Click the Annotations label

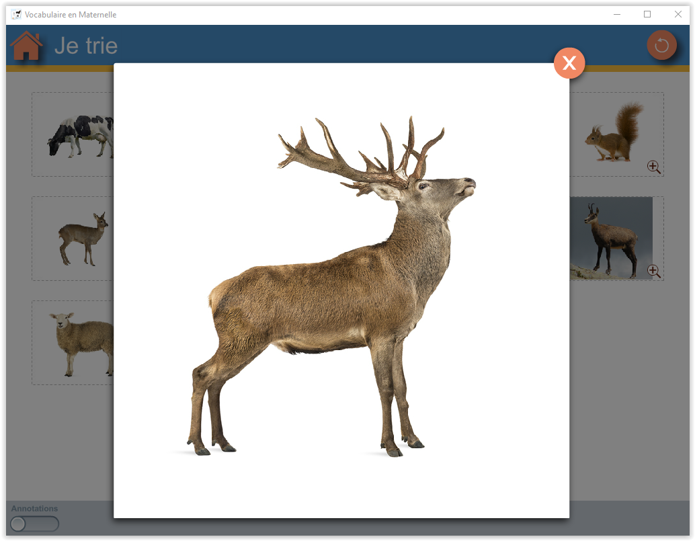pyautogui.click(x=35, y=509)
